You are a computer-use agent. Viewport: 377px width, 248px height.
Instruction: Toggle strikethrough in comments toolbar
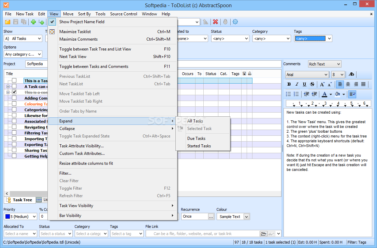312,84
